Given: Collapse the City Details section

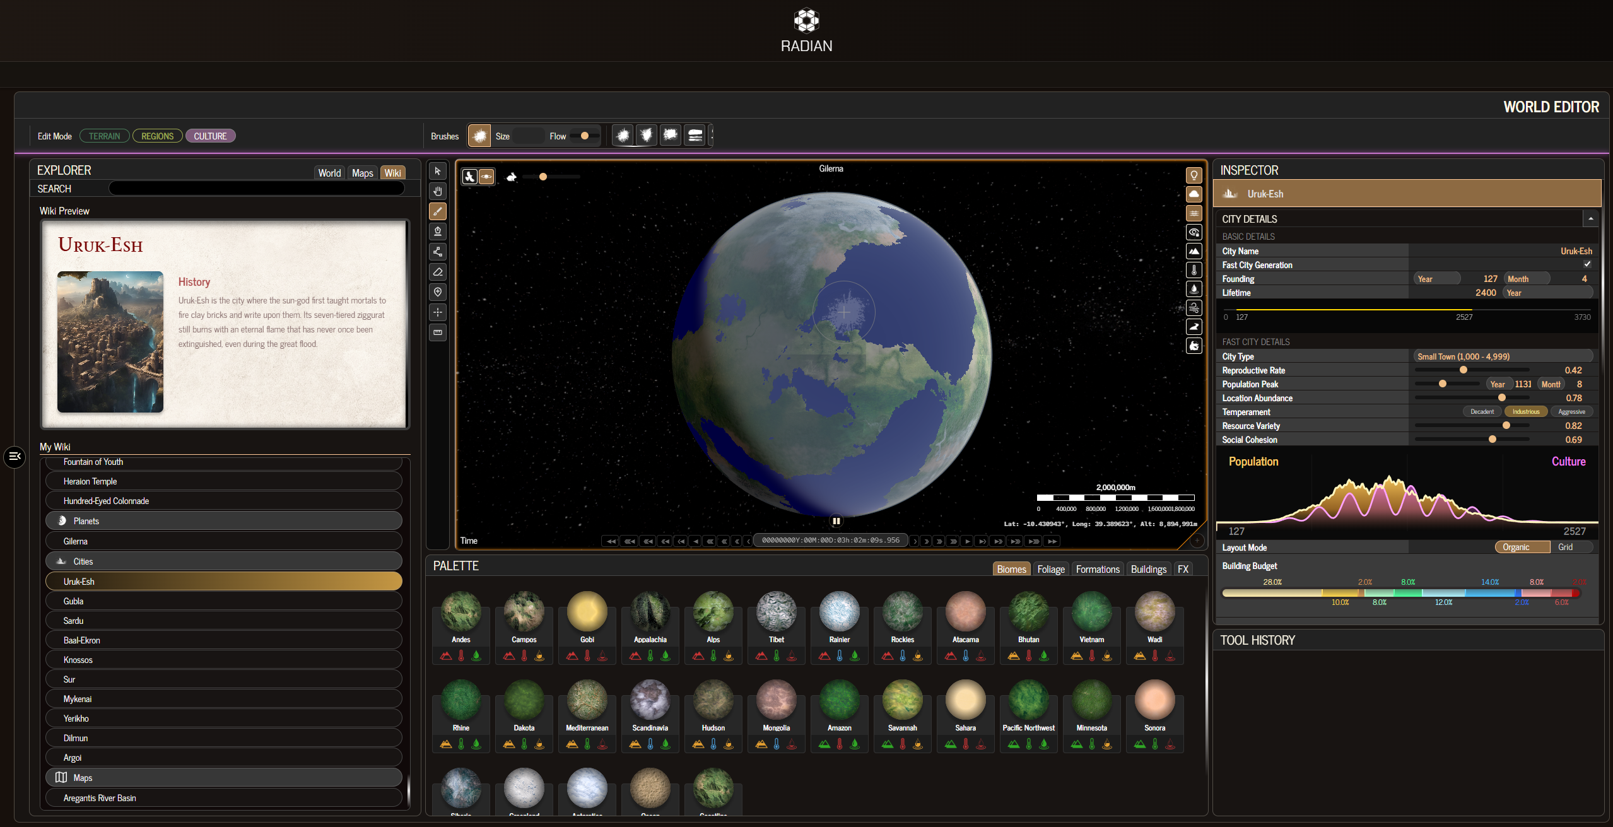Looking at the screenshot, I should point(1590,219).
